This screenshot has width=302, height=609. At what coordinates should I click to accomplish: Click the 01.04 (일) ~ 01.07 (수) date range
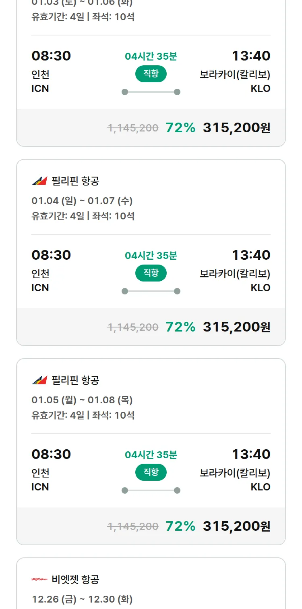[x=82, y=201]
